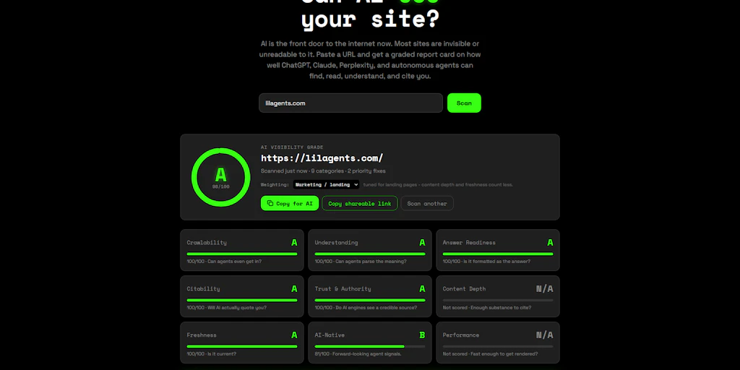Click the Content Depth label
This screenshot has height=370, width=740.
(464, 289)
